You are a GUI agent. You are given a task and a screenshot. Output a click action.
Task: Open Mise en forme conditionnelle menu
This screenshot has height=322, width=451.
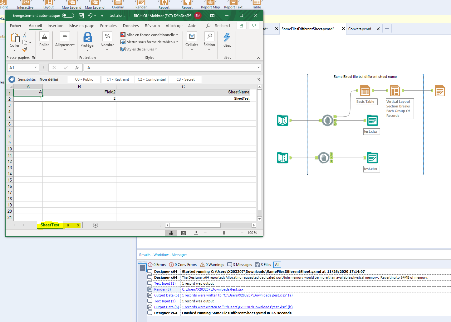coord(150,35)
